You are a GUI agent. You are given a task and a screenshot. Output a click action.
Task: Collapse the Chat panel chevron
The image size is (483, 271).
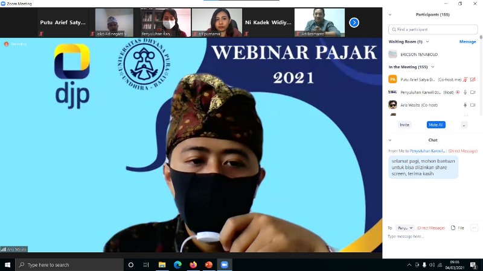click(x=390, y=140)
